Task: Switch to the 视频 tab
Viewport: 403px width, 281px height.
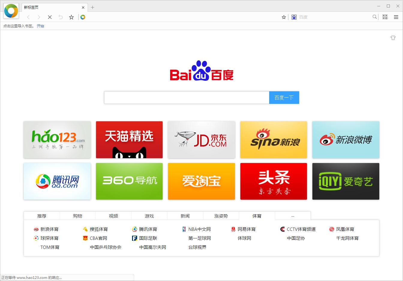Action: (x=113, y=216)
